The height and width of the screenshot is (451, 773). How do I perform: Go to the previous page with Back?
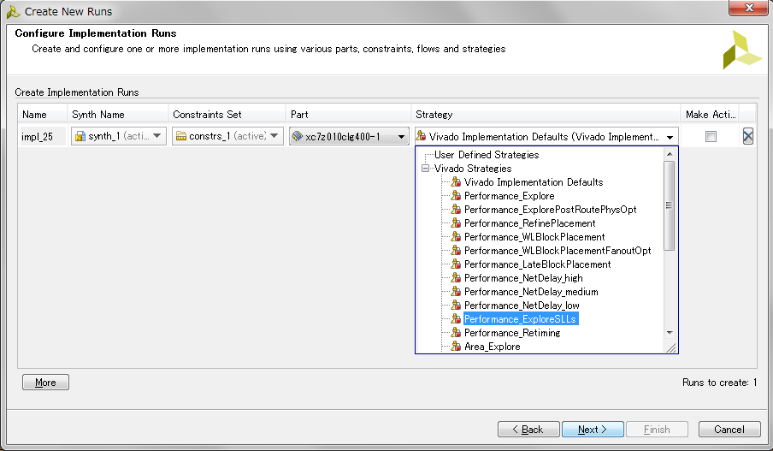tap(528, 430)
